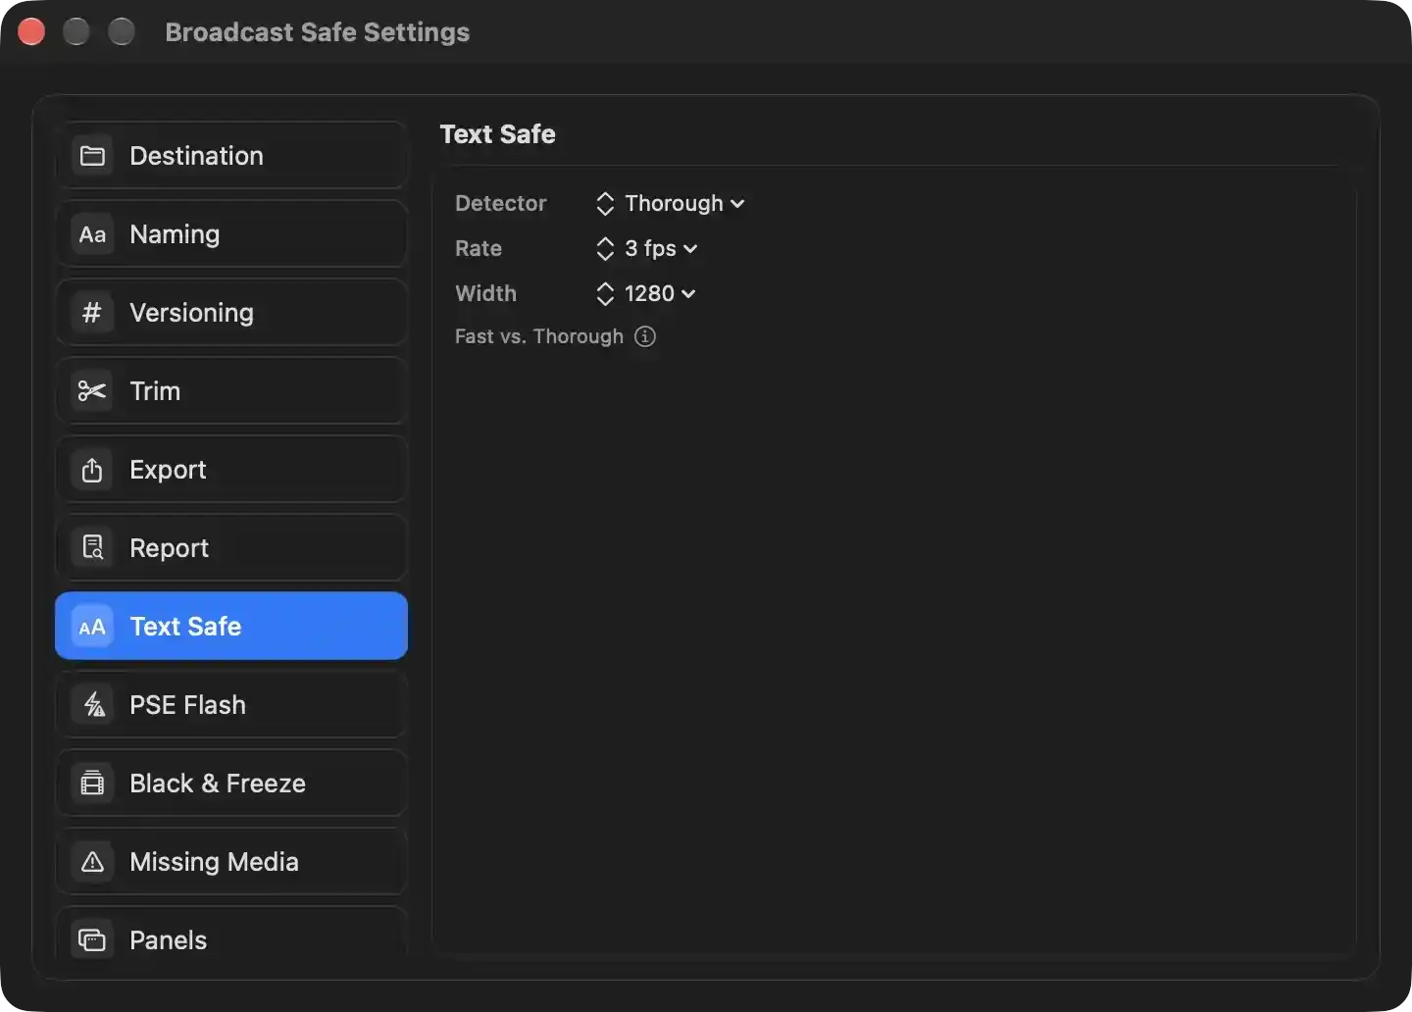This screenshot has height=1012, width=1412.
Task: Click the Naming 'Aa' icon
Action: (92, 234)
